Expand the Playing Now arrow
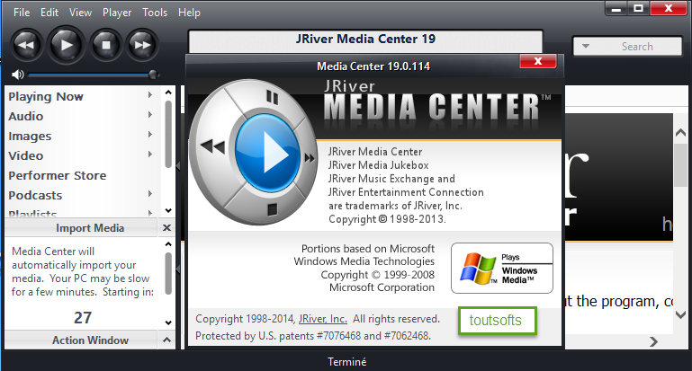The image size is (692, 371). click(x=150, y=94)
